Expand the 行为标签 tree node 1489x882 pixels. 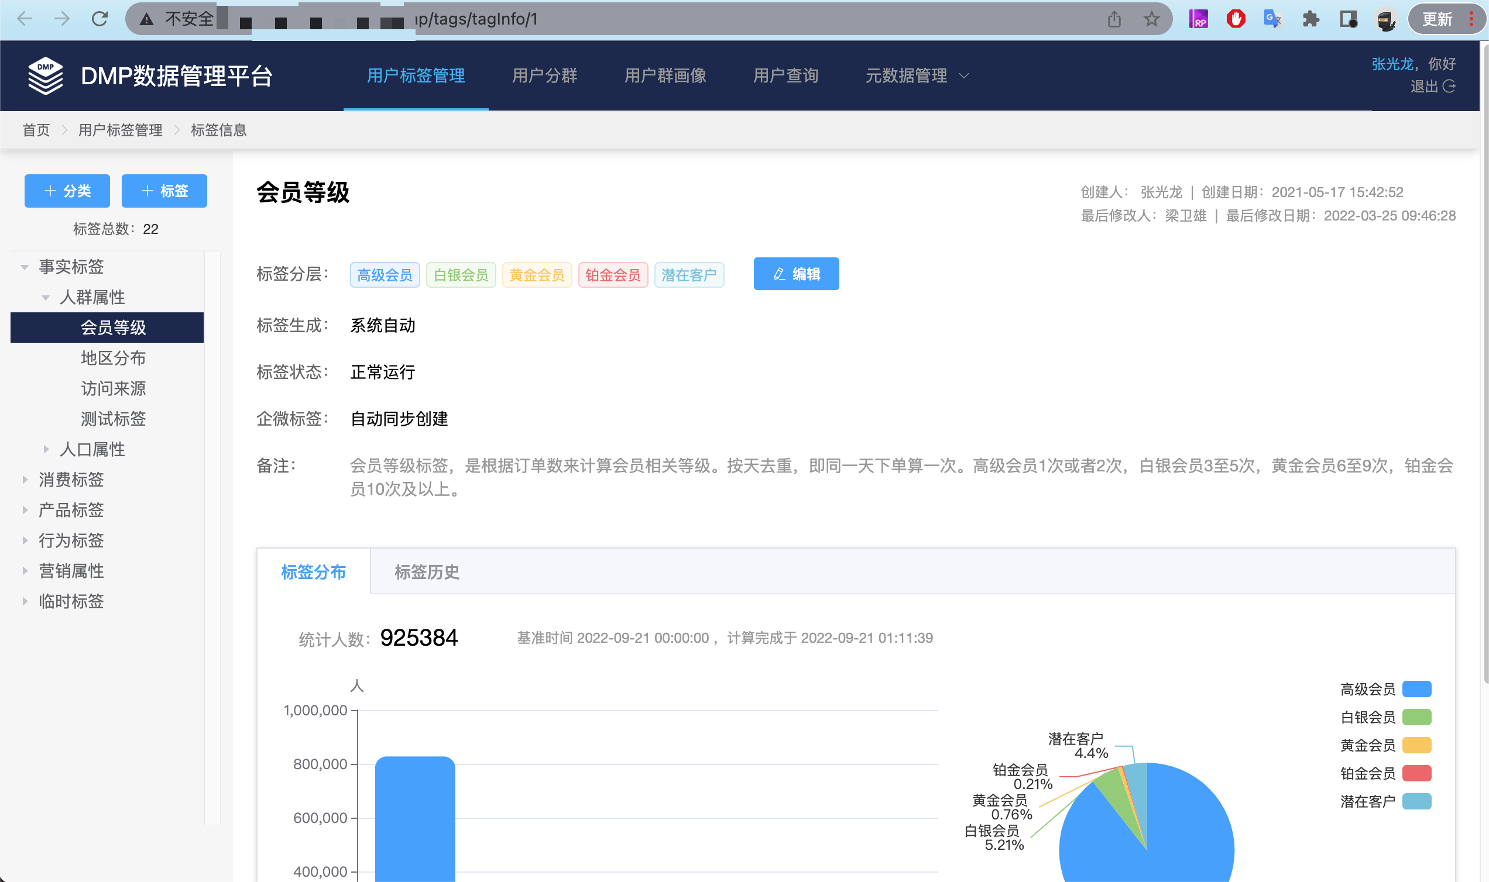pos(25,540)
